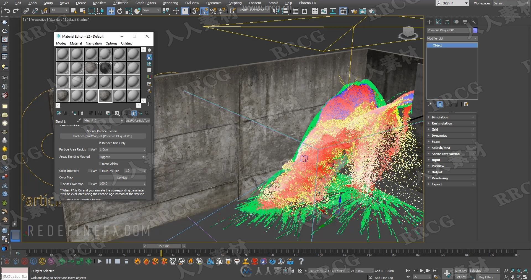Viewport: 531px width, 280px height.
Task: Open the Reference Coordinate 'View' dropdown
Action: click(x=151, y=10)
